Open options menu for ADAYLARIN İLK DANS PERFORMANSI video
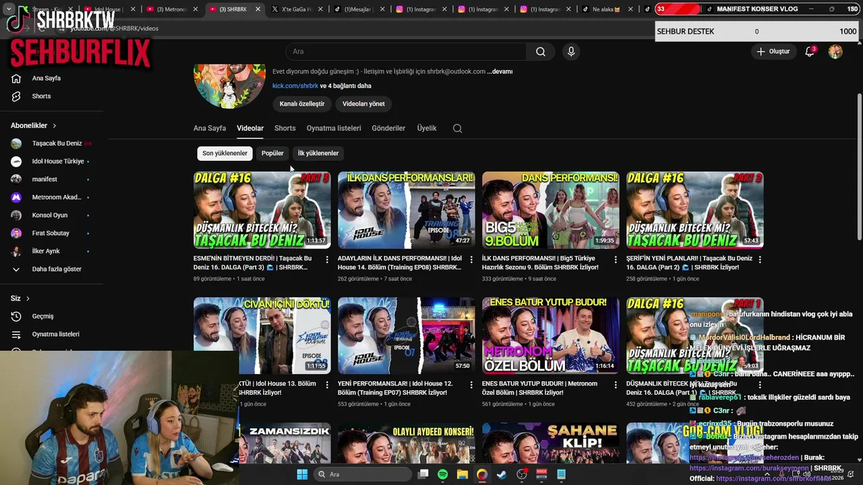Screen dimensions: 863x485 pyautogui.click(x=471, y=259)
